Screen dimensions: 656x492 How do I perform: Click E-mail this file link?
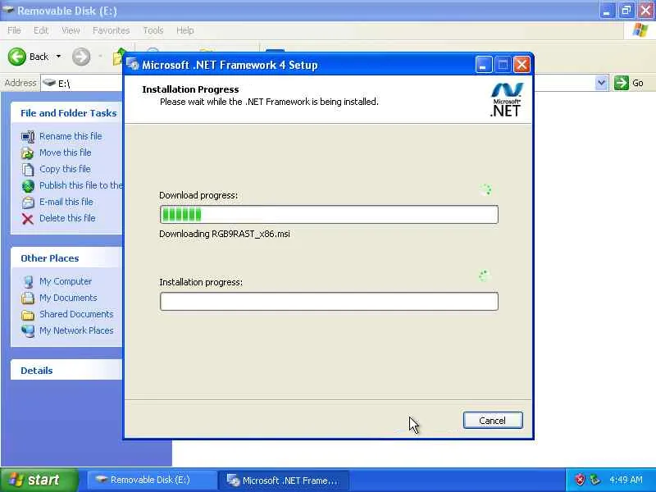[66, 202]
